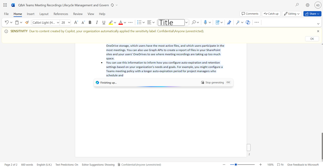Click the Catch up button
This screenshot has width=323, height=167.
click(x=271, y=14)
